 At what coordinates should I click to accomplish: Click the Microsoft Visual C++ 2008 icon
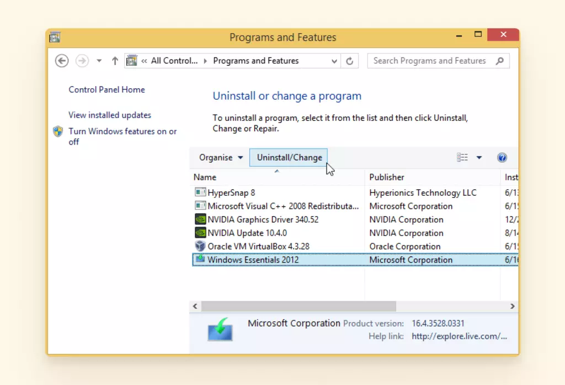pos(200,206)
